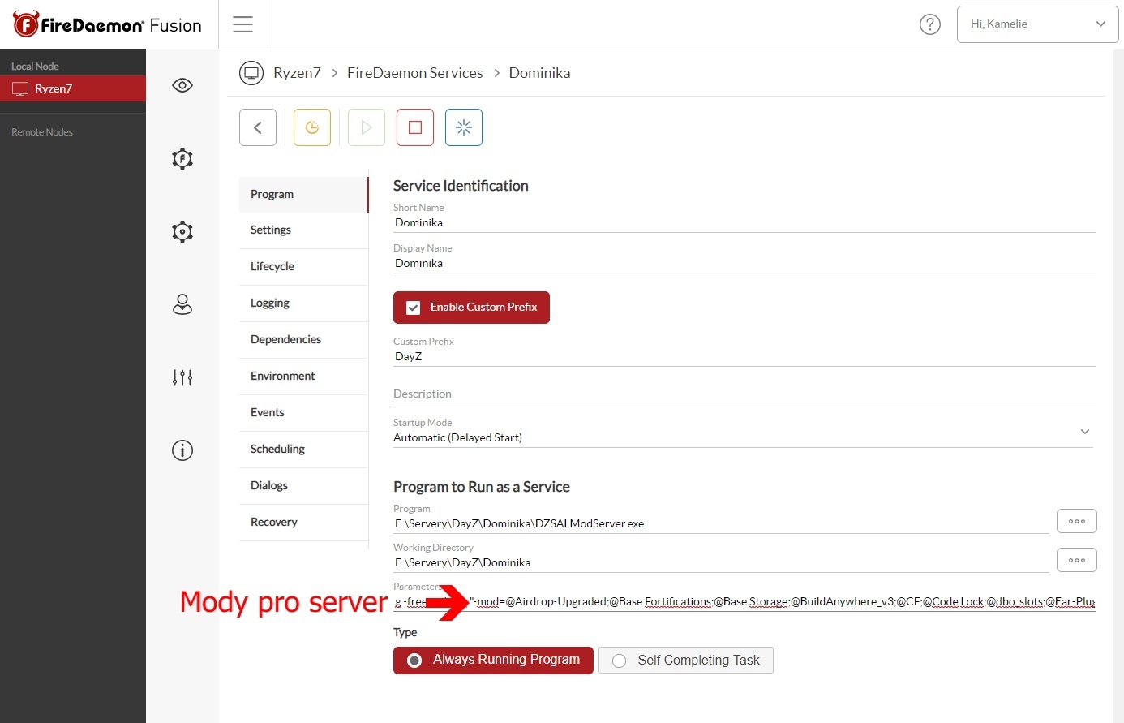Click into the Description input field
The width and height of the screenshot is (1124, 723).
[742, 394]
